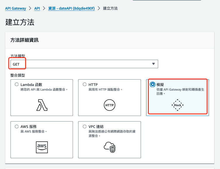Click the circular HTTP icon
Screen dimensions: 220x169
110,105
